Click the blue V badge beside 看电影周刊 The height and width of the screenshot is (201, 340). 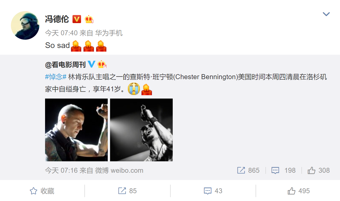click(91, 64)
